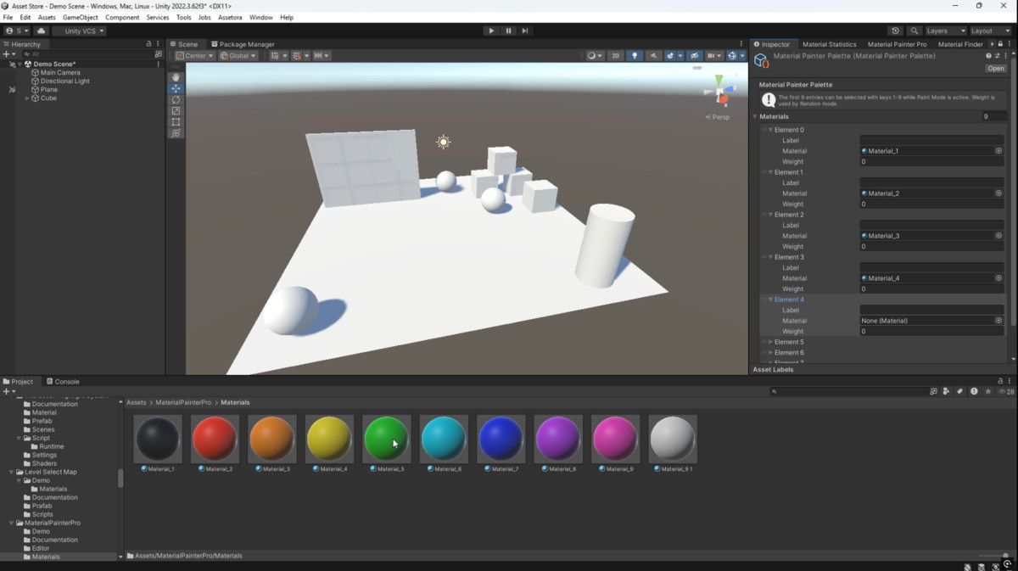Image resolution: width=1018 pixels, height=571 pixels.
Task: Click the scene view orientation gizmo
Action: click(x=719, y=91)
